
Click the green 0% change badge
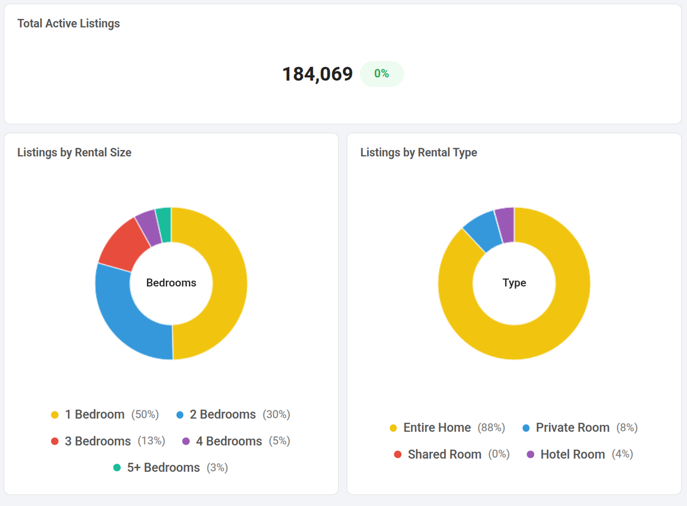click(x=382, y=74)
